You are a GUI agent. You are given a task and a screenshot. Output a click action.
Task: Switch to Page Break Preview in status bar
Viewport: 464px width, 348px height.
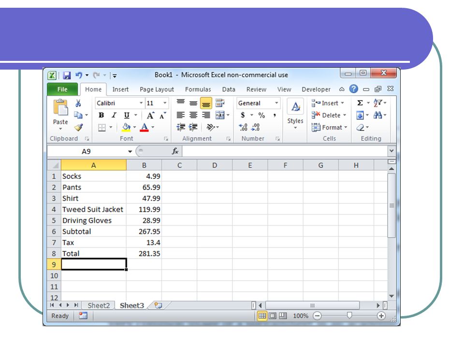[283, 316]
